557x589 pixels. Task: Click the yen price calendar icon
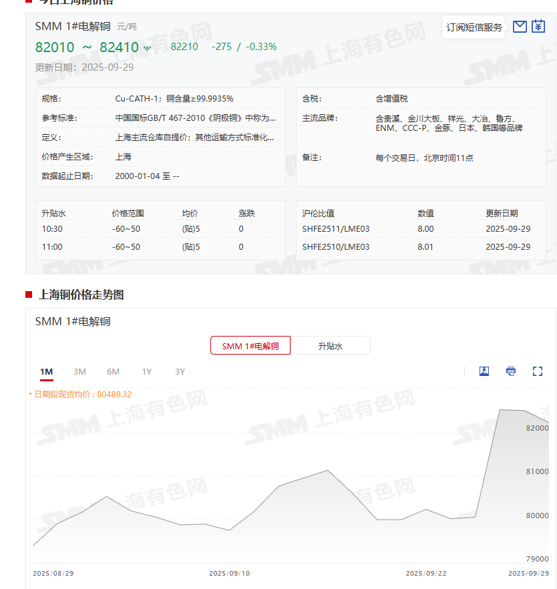(x=538, y=27)
